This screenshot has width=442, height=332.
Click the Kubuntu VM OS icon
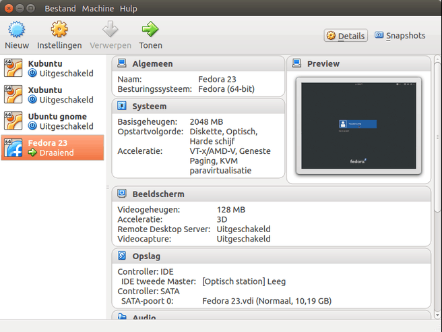[x=13, y=67]
